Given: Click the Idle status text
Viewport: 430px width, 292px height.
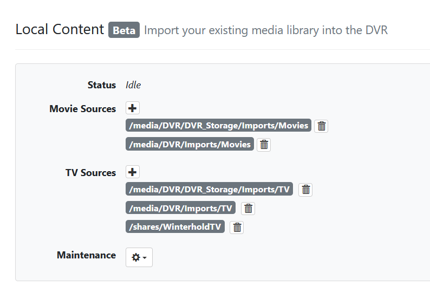Looking at the screenshot, I should pyautogui.click(x=133, y=85).
